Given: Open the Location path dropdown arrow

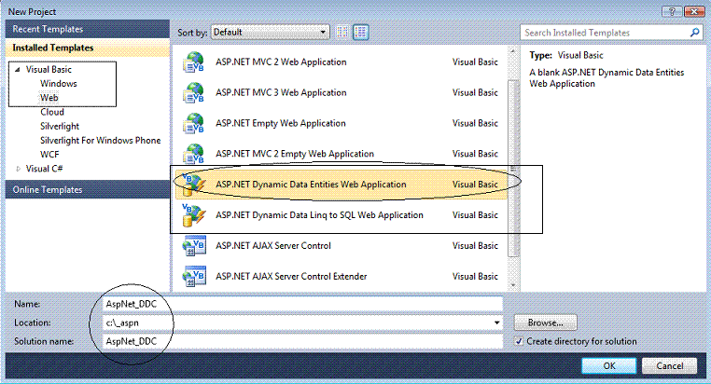Looking at the screenshot, I should click(x=497, y=322).
